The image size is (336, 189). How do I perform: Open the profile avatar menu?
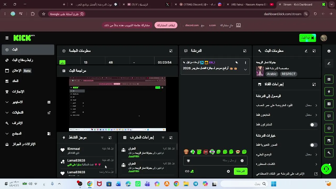324,38
